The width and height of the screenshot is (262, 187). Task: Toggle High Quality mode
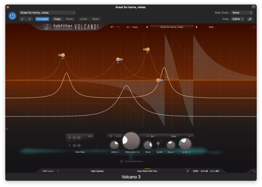pos(97,171)
